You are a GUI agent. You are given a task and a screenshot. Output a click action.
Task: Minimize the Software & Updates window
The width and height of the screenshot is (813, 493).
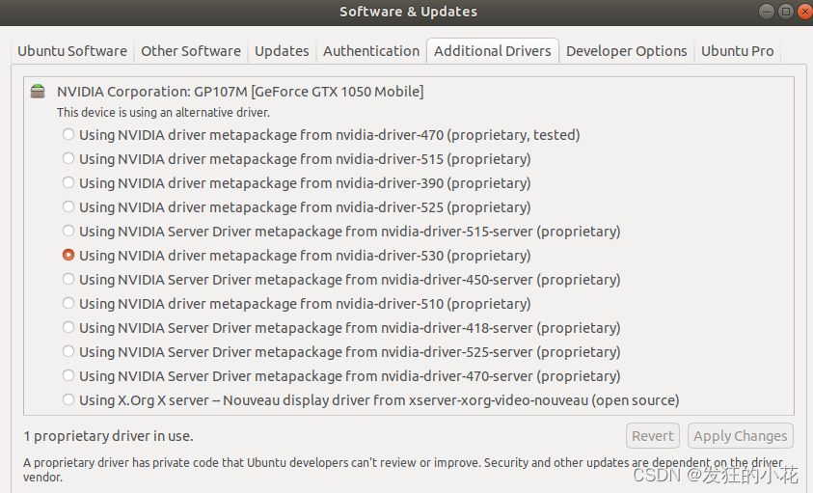click(767, 12)
